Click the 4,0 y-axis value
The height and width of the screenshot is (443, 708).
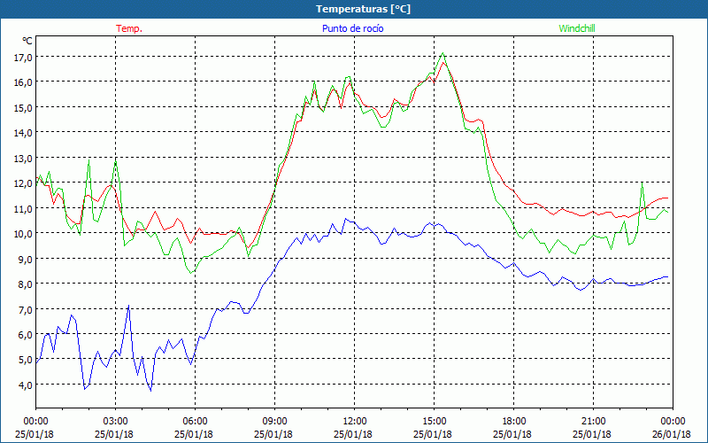click(26, 385)
